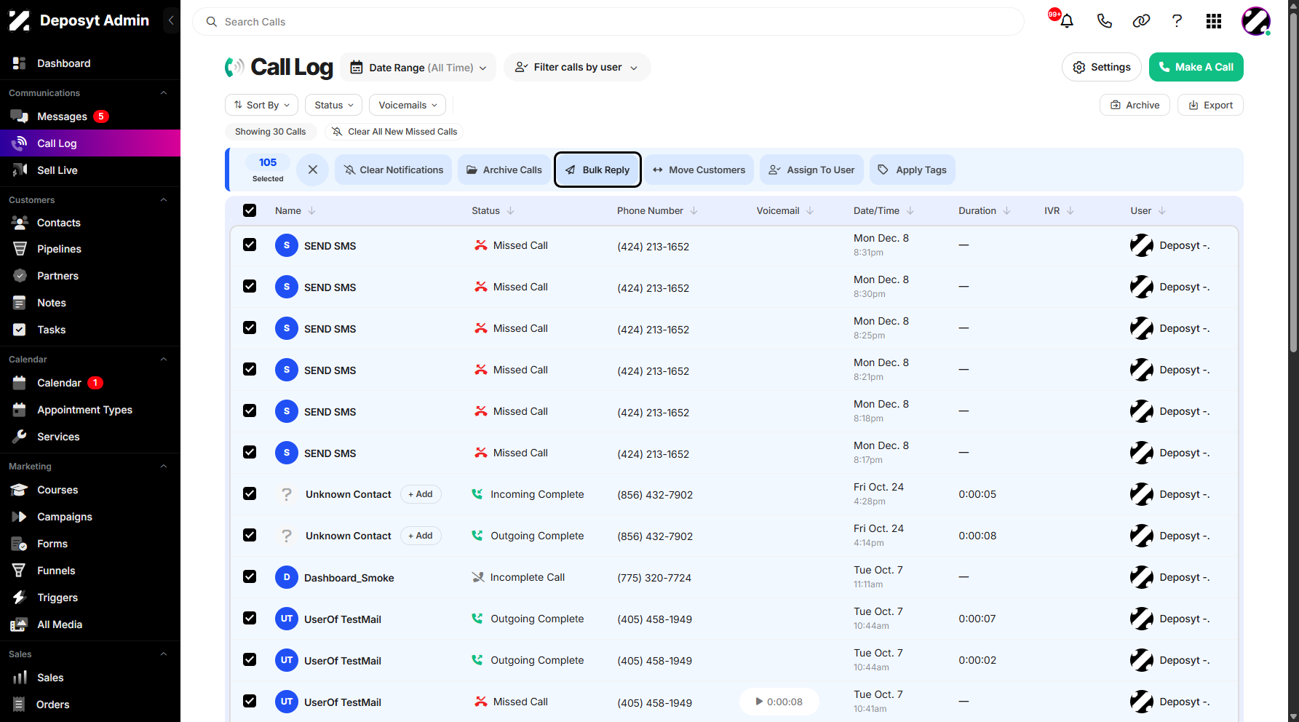
Task: Open the Status filter dropdown
Action: [x=334, y=105]
